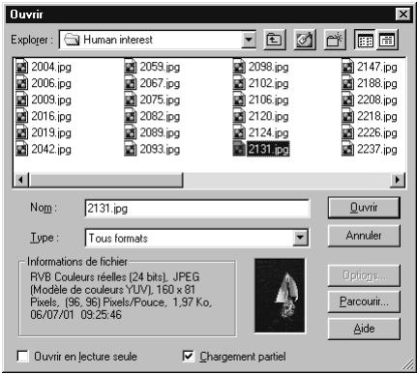Click the file list scroll right arrow
Image resolution: width=417 pixels, height=374 pixels.
(397, 180)
